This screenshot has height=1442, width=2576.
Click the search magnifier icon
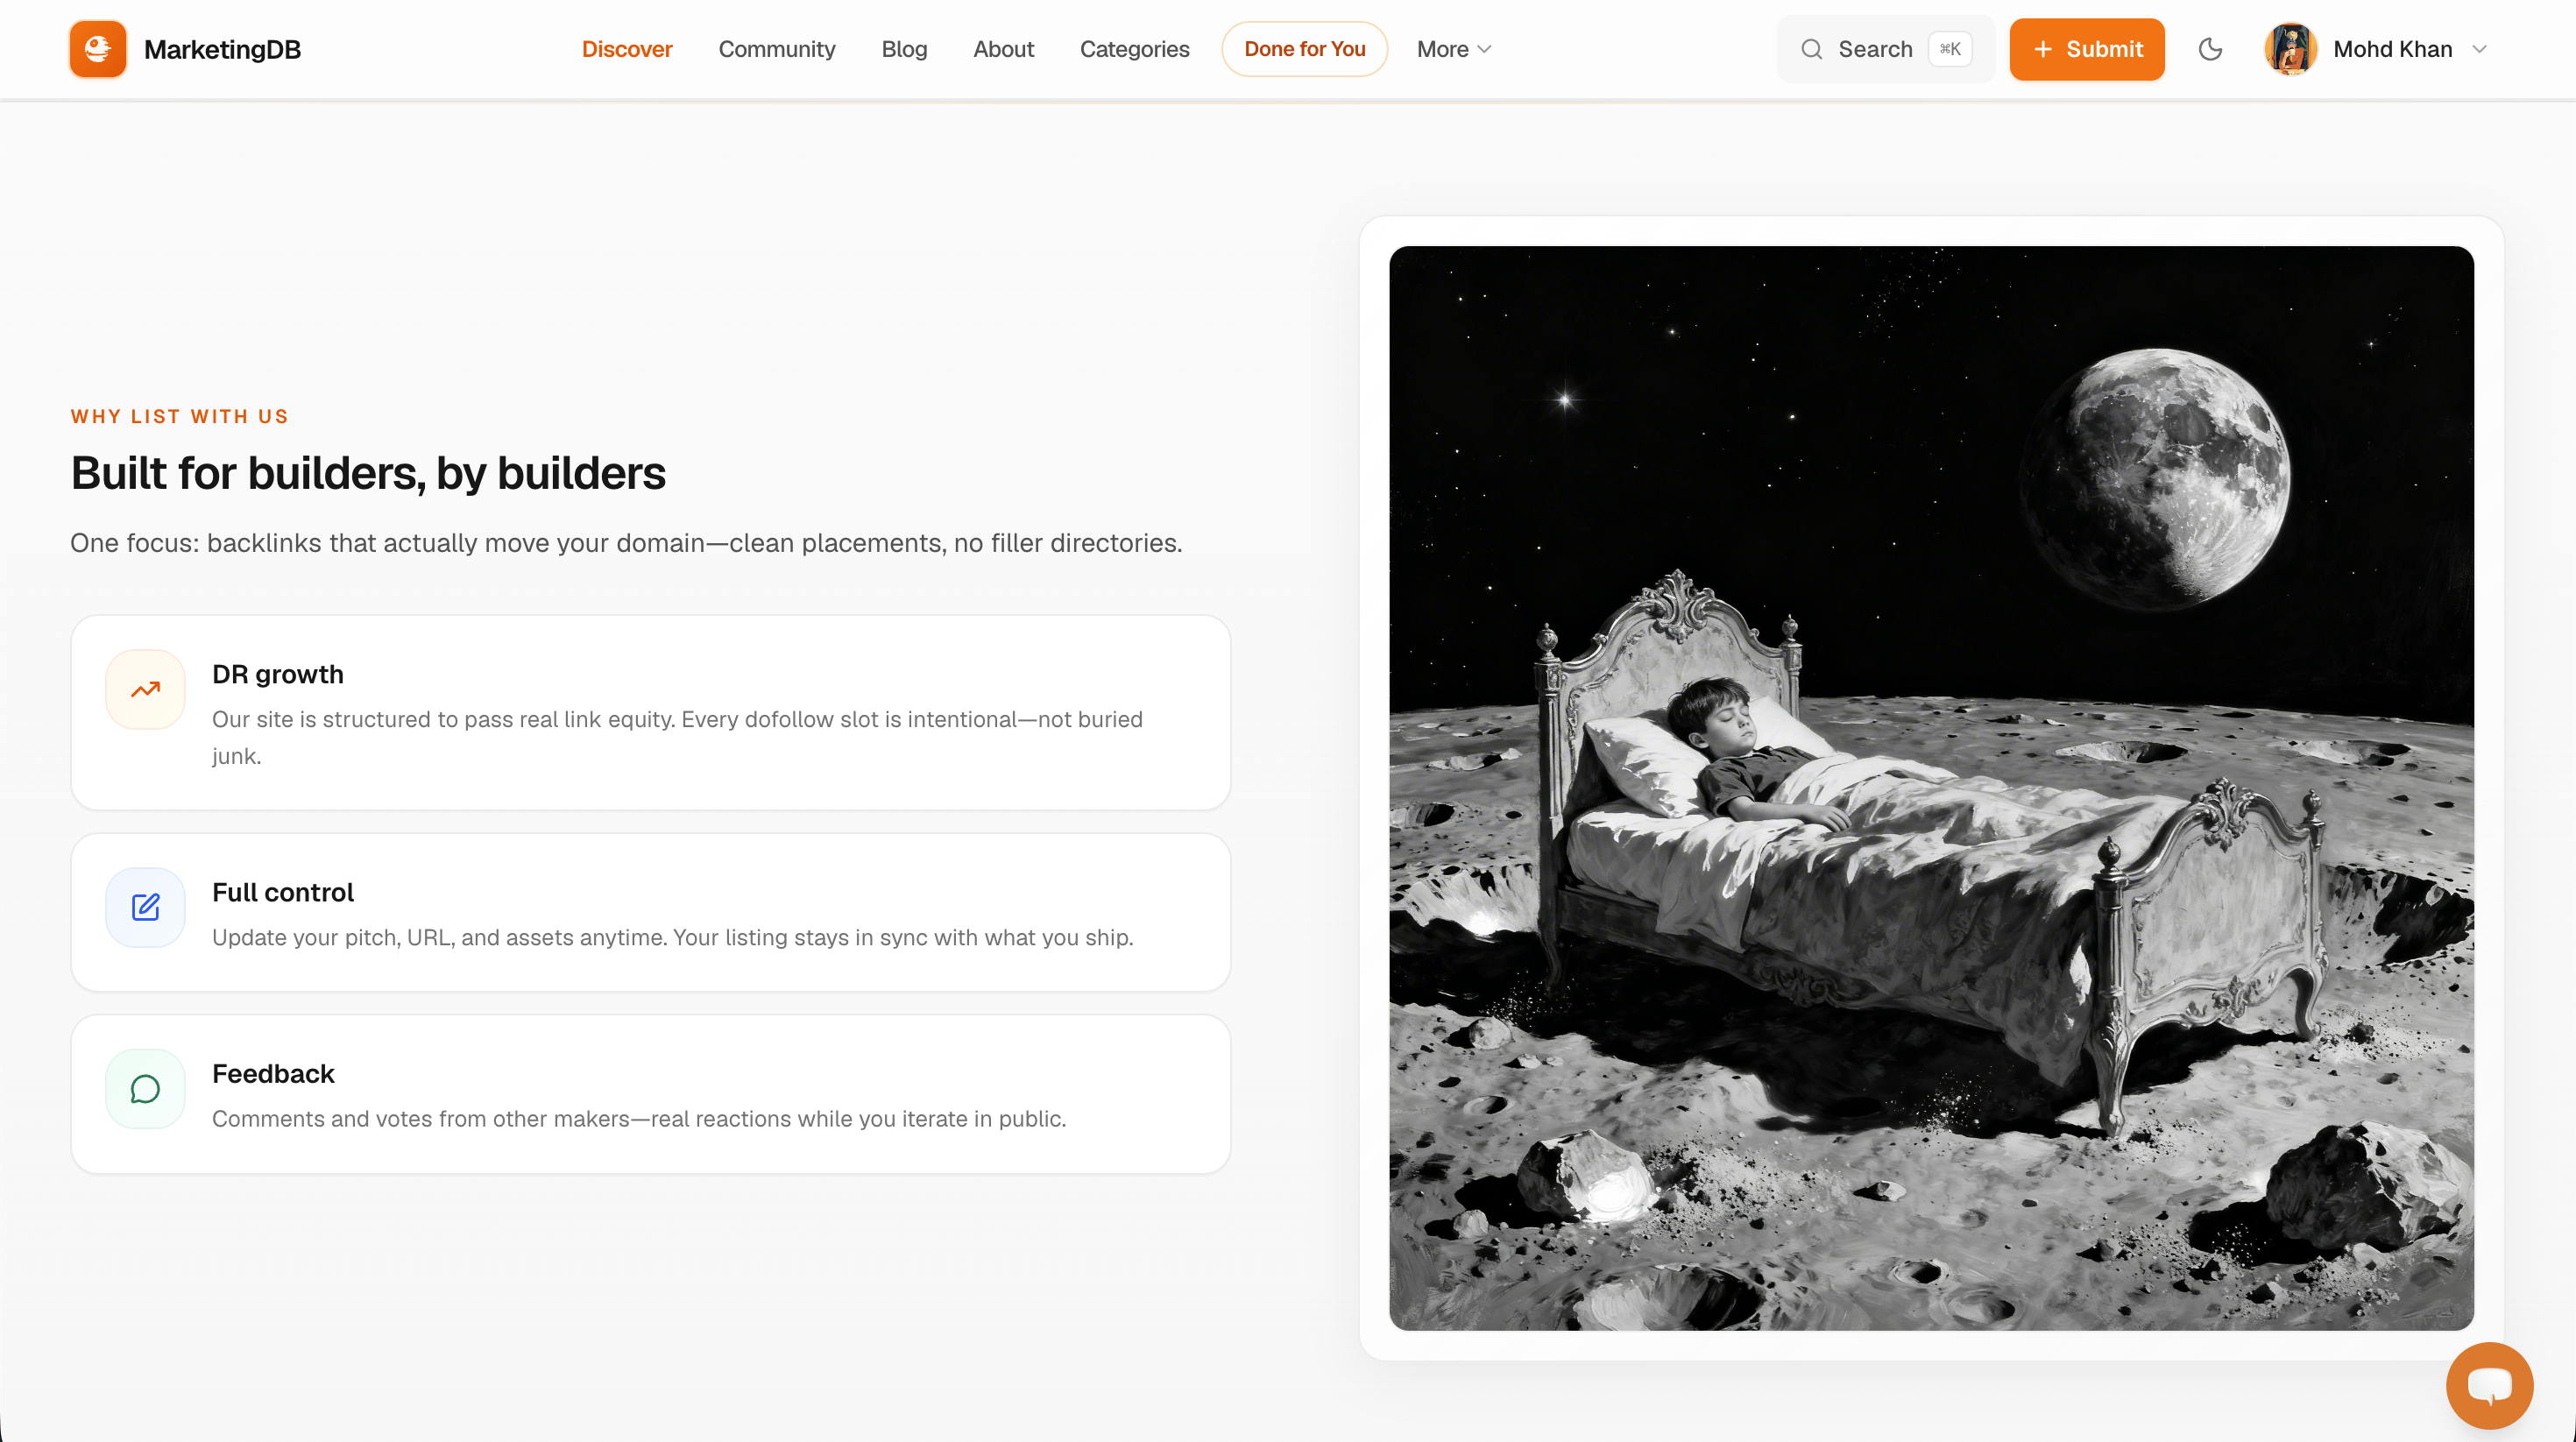pos(1811,49)
